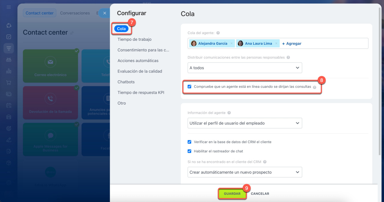Image resolution: width=384 pixels, height=202 pixels.
Task: Open 'Crear automáticamente un nuevo prospecto' dropdown
Action: pos(244,172)
